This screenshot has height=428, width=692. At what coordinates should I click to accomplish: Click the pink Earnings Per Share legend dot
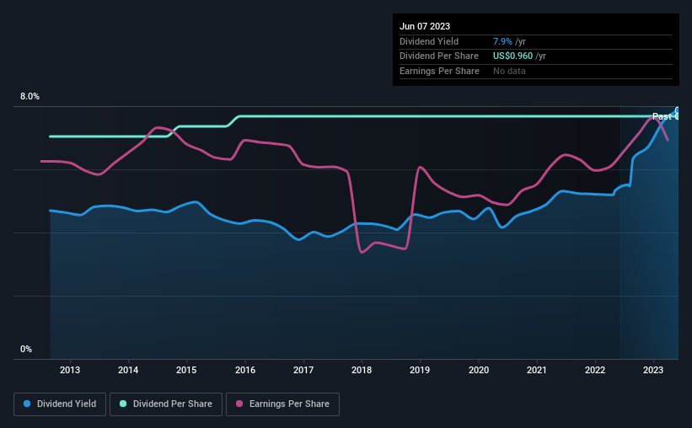coord(239,404)
